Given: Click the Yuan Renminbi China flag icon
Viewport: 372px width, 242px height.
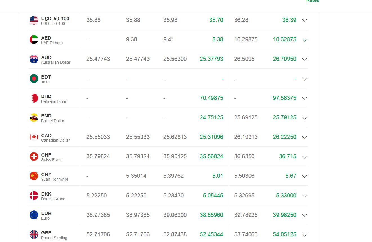Looking at the screenshot, I should pyautogui.click(x=34, y=176).
